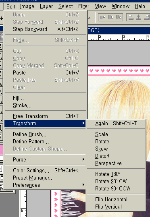Choose Paste from the Edit menu
Screen dimensions: 150x217
click(46, 72)
